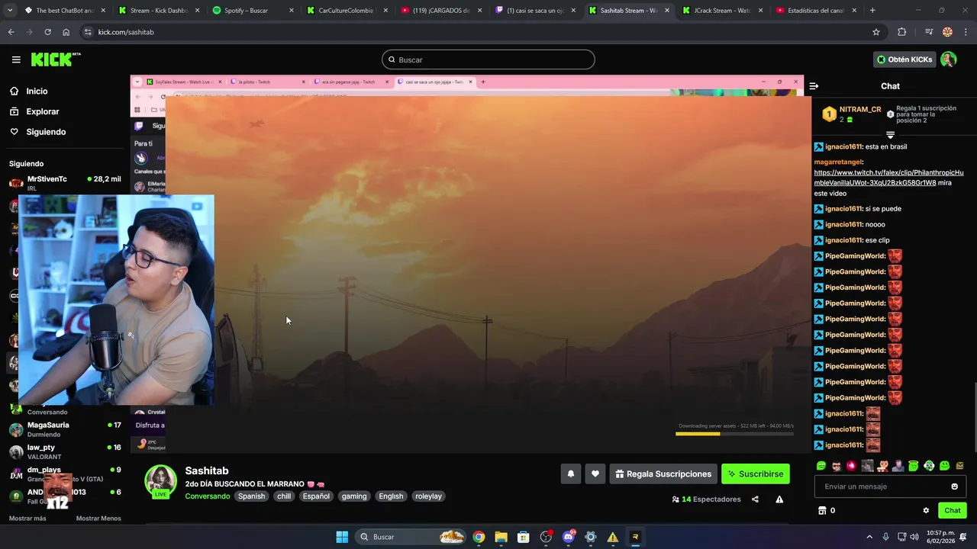Click the Spanish tag
This screenshot has height=549, width=977.
pyautogui.click(x=251, y=496)
